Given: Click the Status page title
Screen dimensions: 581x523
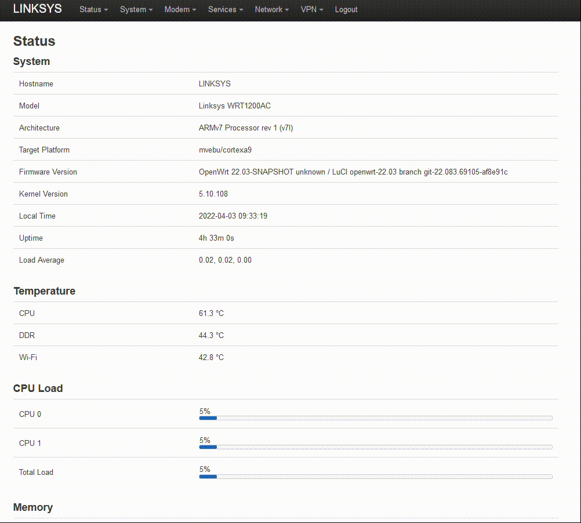Looking at the screenshot, I should [x=34, y=41].
